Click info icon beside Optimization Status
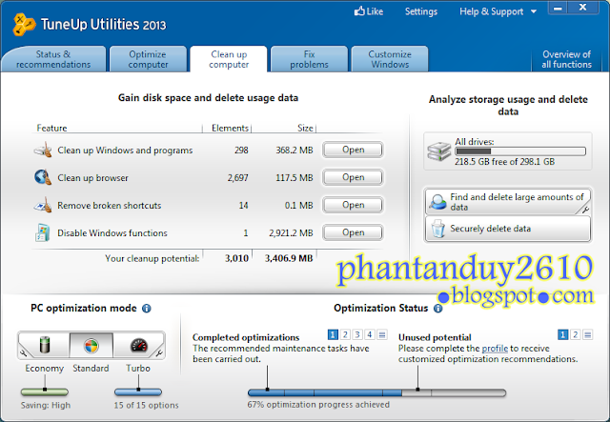The height and width of the screenshot is (422, 610). [438, 309]
